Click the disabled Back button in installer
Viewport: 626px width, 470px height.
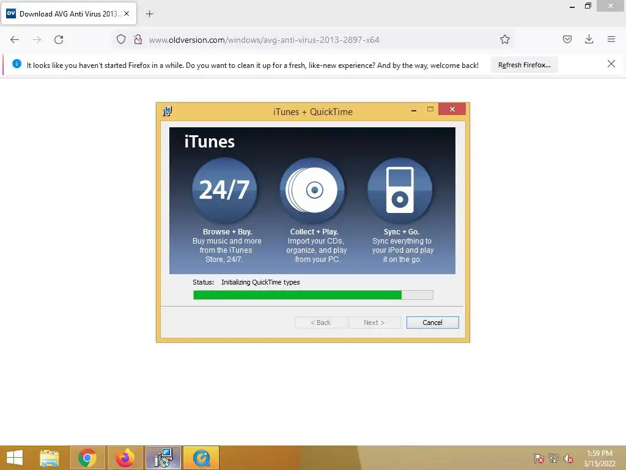coord(320,323)
